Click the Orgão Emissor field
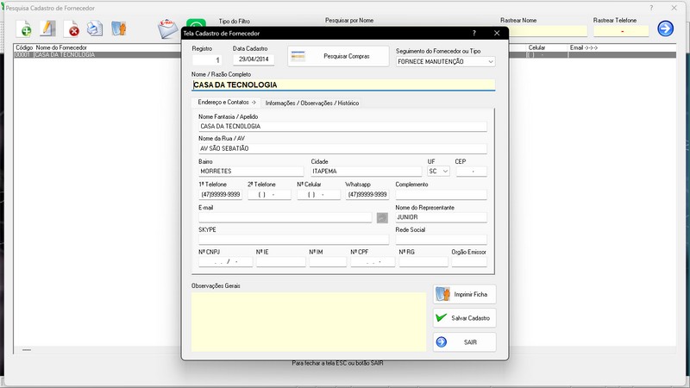 coord(469,262)
